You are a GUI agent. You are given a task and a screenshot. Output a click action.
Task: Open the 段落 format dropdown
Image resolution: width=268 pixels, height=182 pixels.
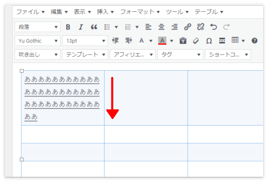(x=38, y=27)
